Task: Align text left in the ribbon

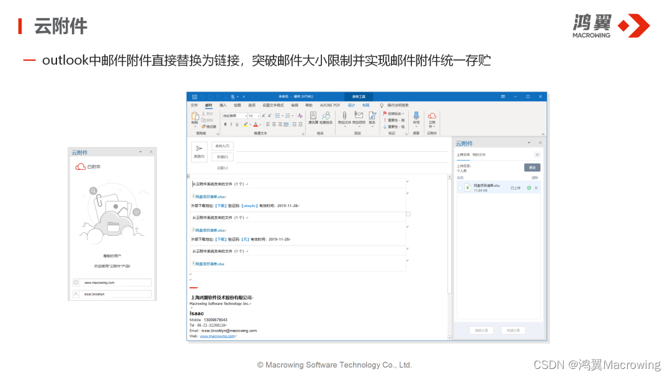Action: [268, 124]
